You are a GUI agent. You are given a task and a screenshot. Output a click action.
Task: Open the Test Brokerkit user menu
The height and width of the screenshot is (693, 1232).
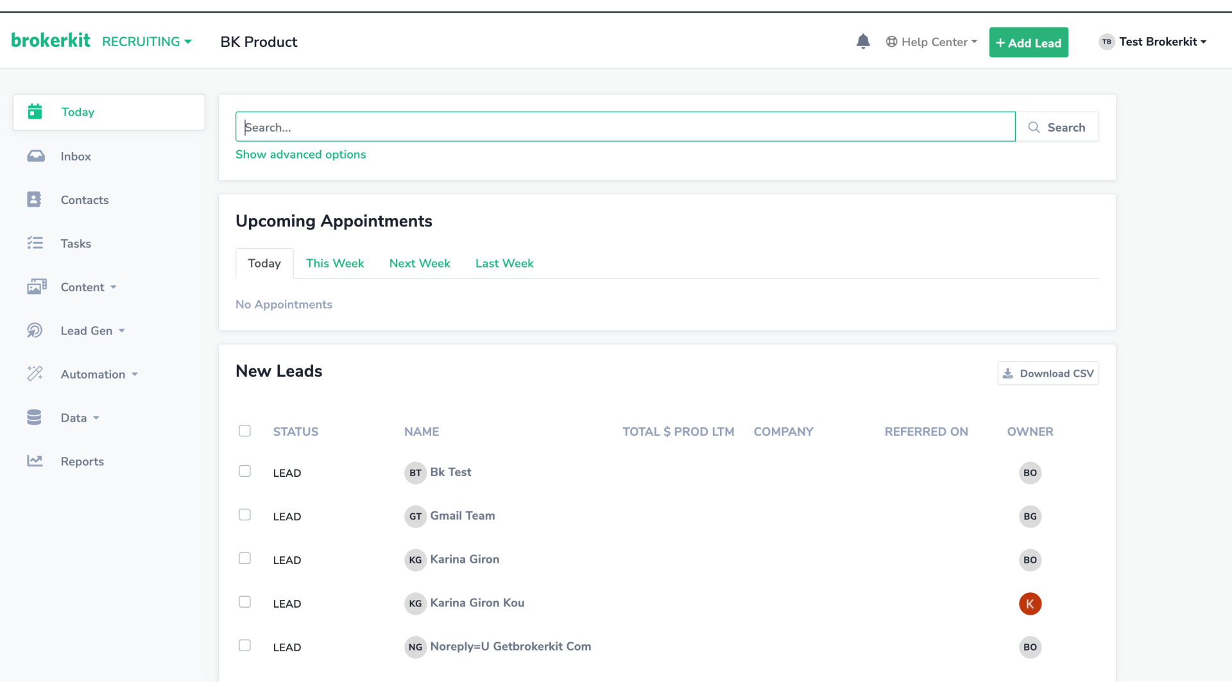(x=1154, y=42)
